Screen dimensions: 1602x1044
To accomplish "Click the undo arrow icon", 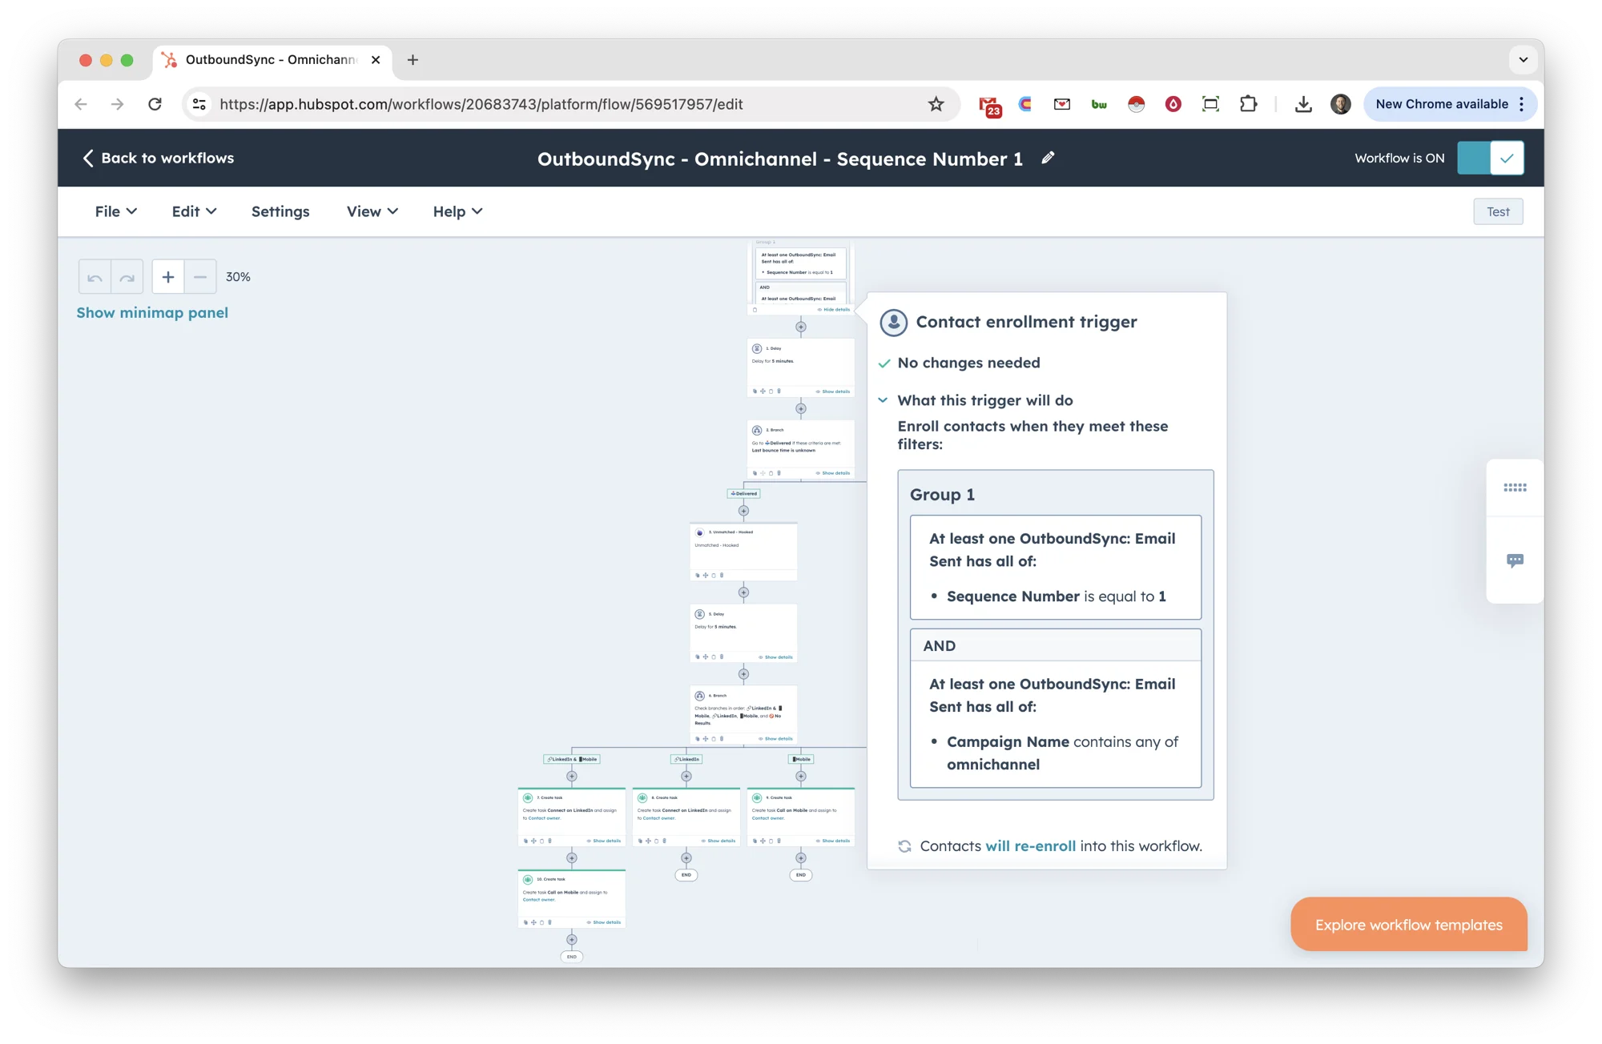I will tap(95, 276).
